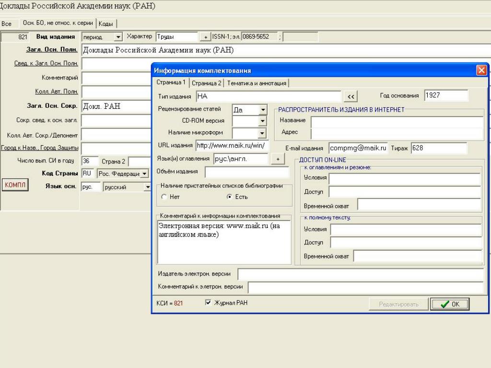The image size is (491, 368).
Task: Click the full title field 'Доклады Российской Академии наук'
Action: (286, 50)
